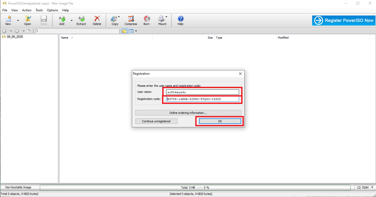Click the User name input field

coord(203,92)
